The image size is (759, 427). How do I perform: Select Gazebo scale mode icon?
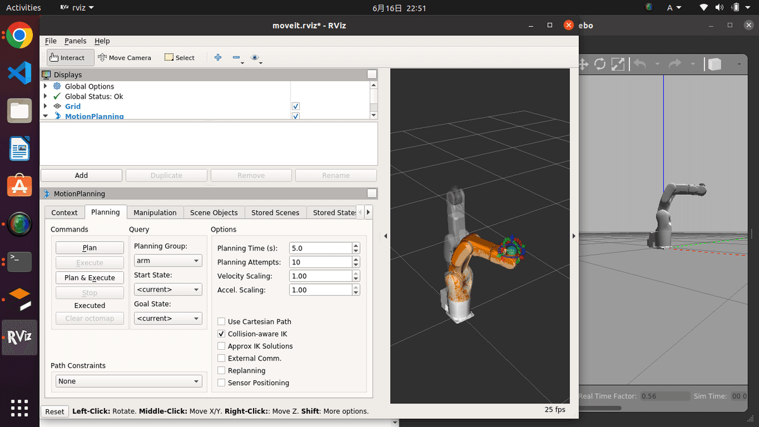click(x=617, y=64)
